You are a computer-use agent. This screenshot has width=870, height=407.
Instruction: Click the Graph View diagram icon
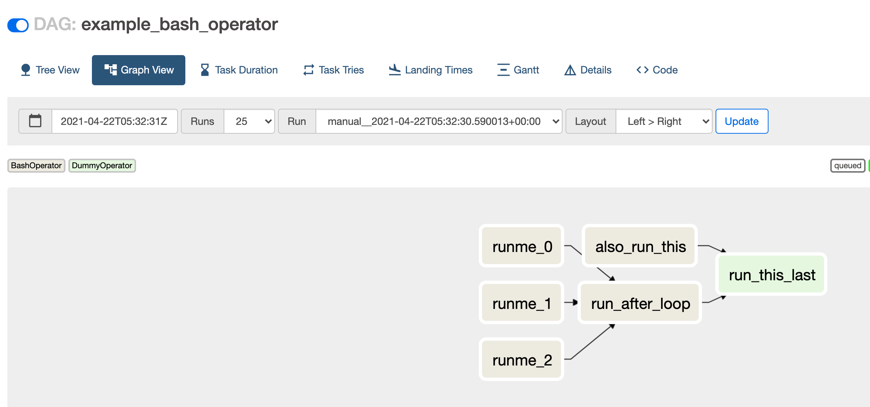click(110, 70)
